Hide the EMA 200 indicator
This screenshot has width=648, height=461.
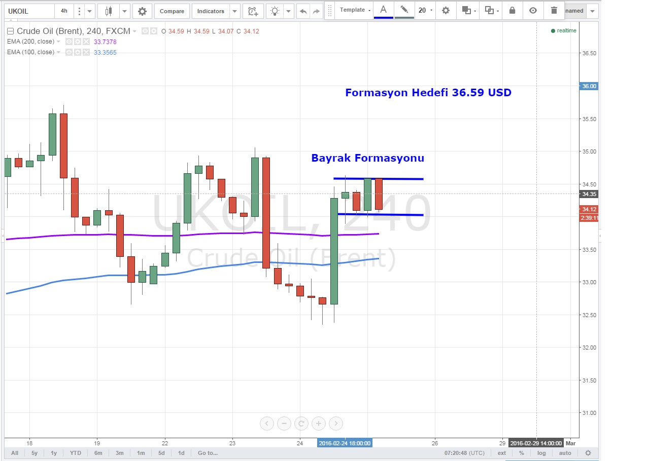pos(68,42)
